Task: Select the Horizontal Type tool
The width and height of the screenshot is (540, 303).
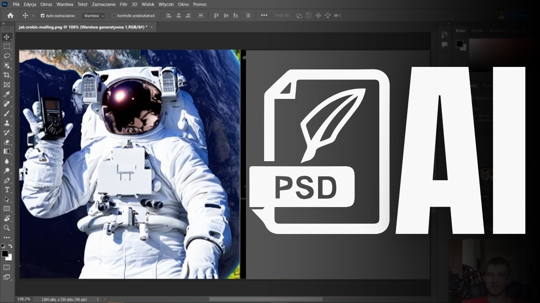Action: (7, 189)
